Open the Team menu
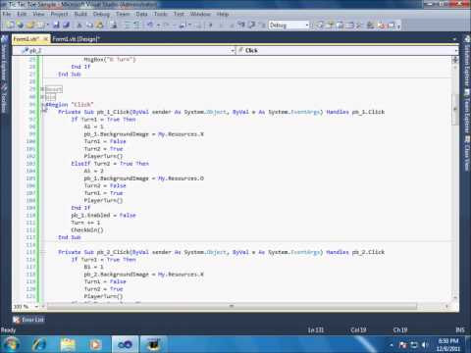Viewport: 471px width, 353px height. [123, 14]
